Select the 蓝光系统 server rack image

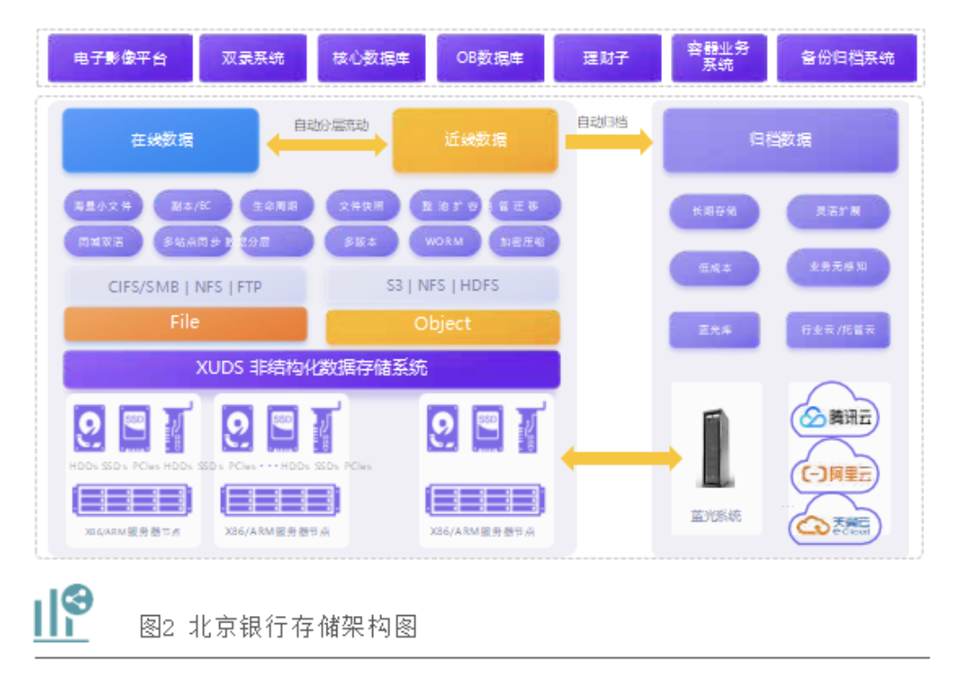click(716, 449)
